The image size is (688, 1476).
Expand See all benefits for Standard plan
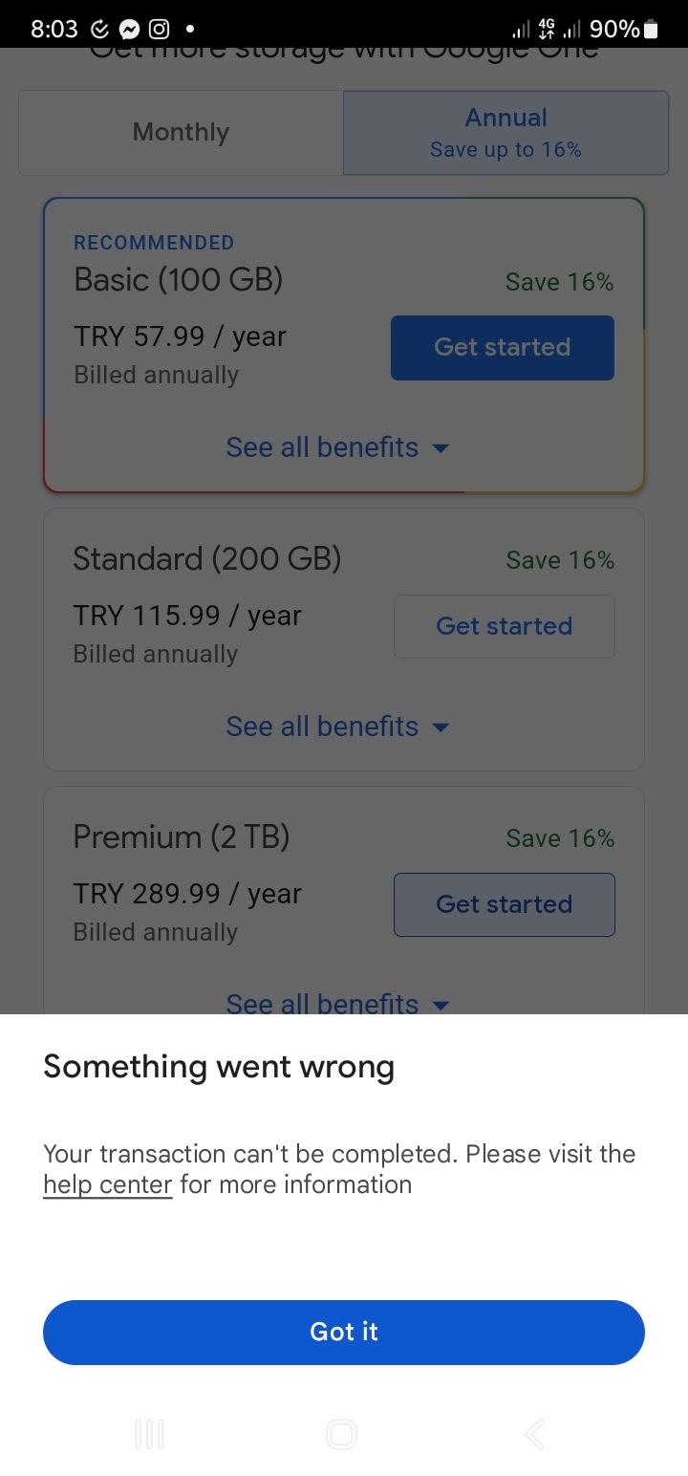click(337, 727)
